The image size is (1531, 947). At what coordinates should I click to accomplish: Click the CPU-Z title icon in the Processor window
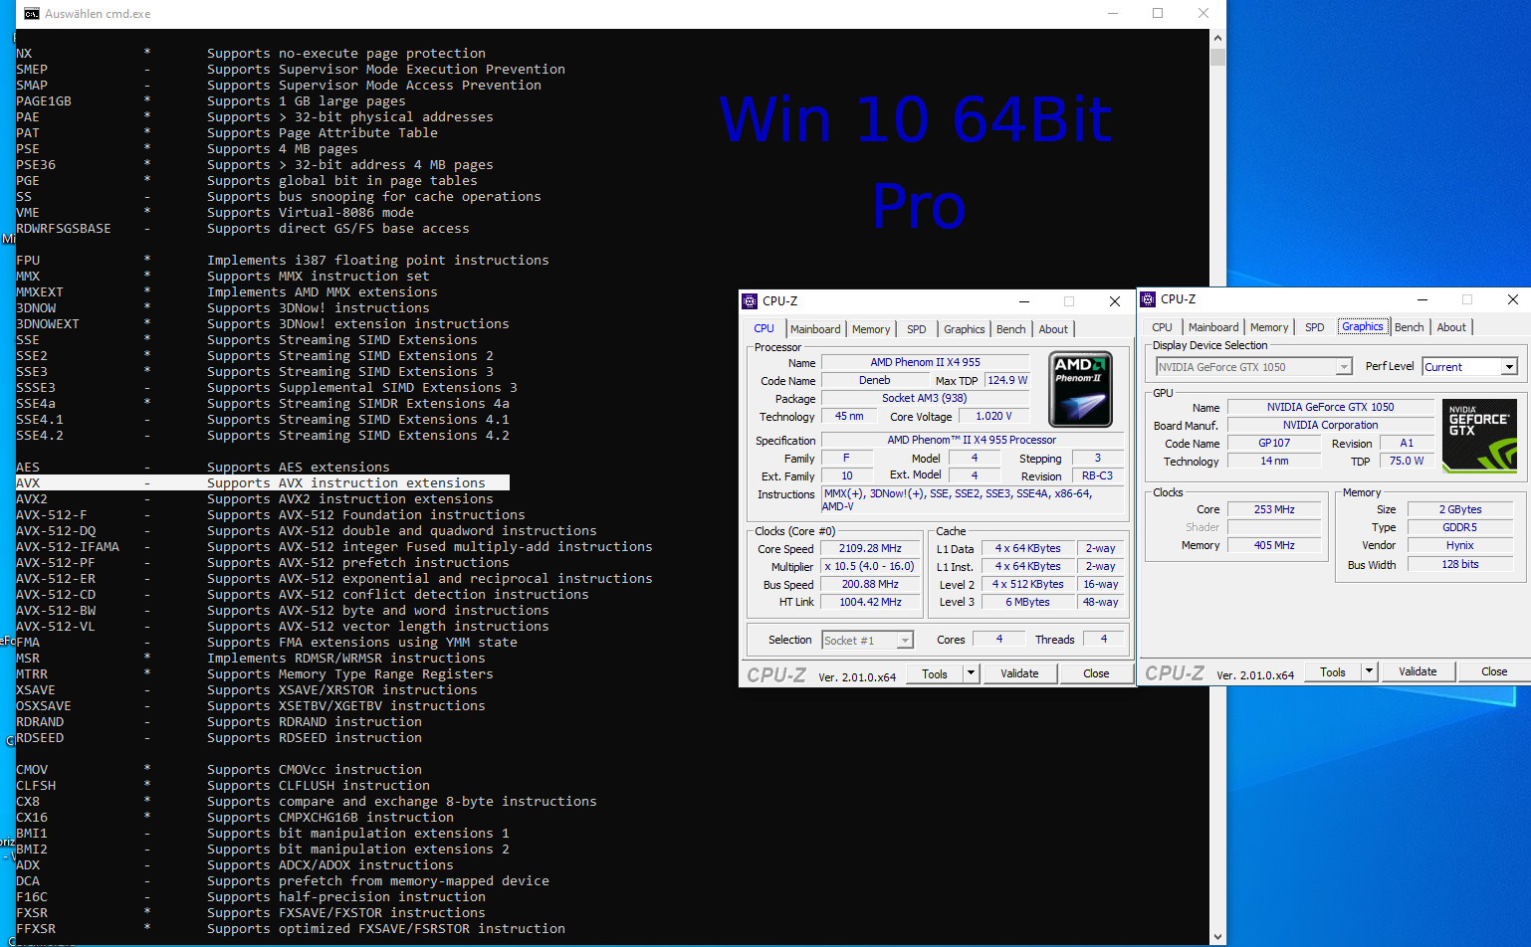point(750,300)
